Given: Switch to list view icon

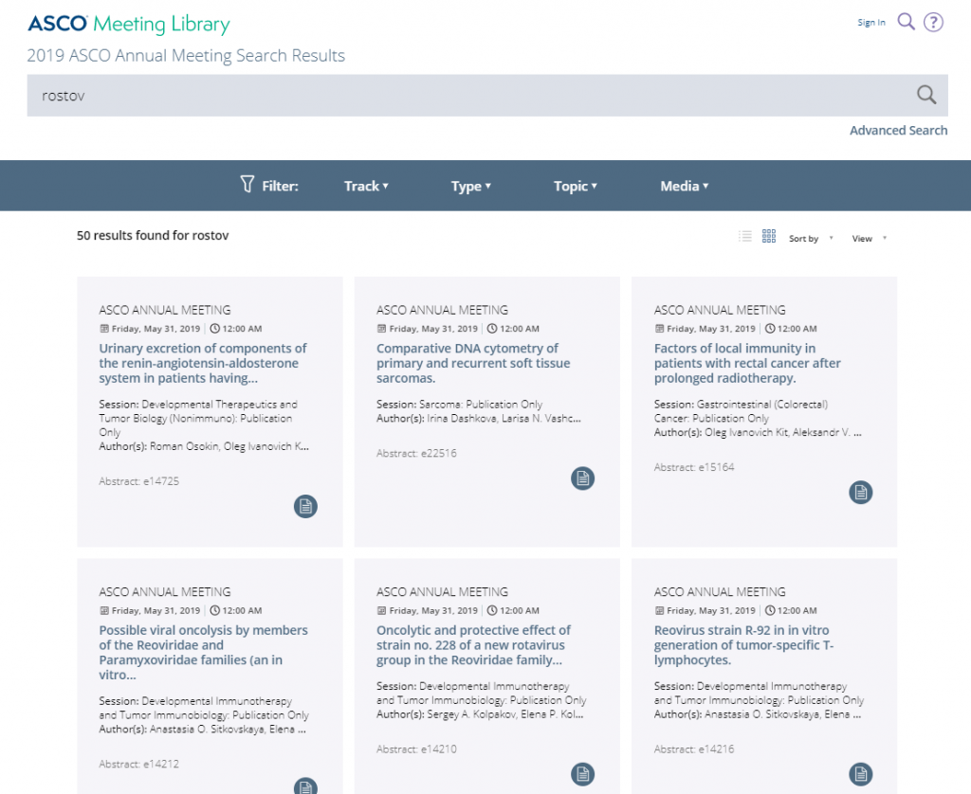Looking at the screenshot, I should (x=745, y=237).
